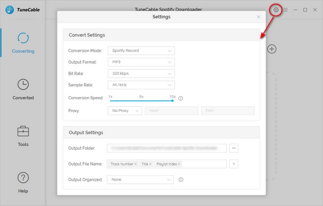Set Conversion Speed at 5x mark

tap(141, 101)
